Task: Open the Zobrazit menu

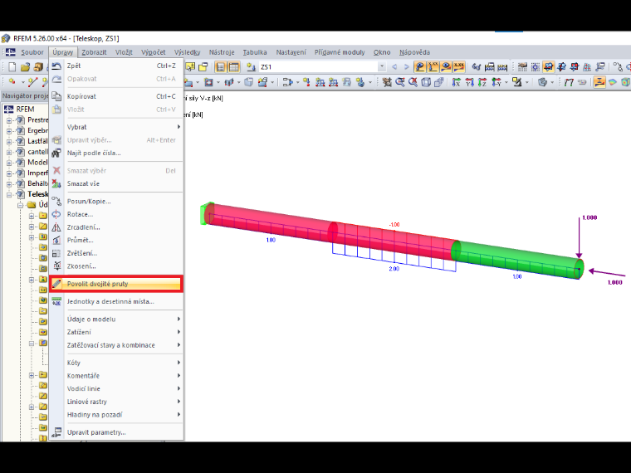Action: tap(94, 52)
